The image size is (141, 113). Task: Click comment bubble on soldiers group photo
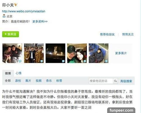(42, 61)
